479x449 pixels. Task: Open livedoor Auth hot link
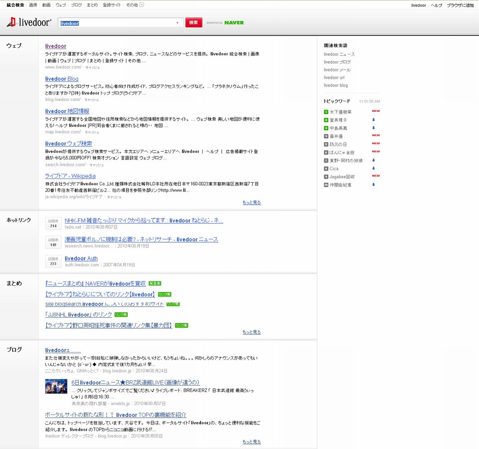81,258
